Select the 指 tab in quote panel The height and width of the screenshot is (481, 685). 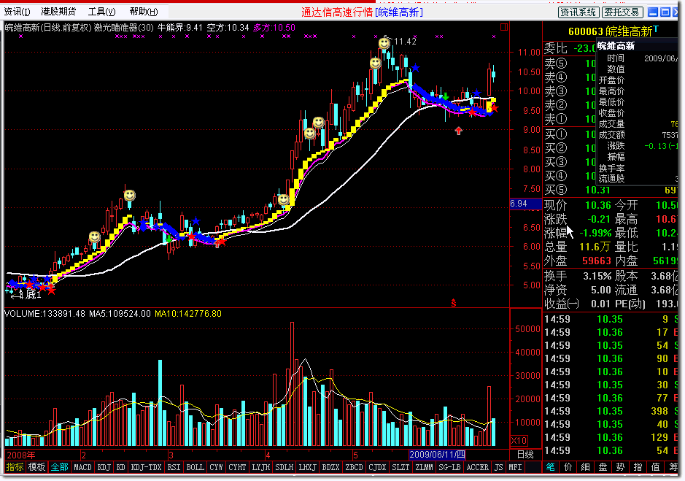pyautogui.click(x=638, y=467)
